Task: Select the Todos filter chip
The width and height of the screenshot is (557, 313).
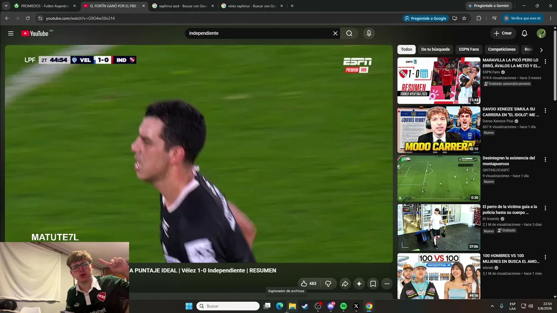Action: pyautogui.click(x=406, y=50)
